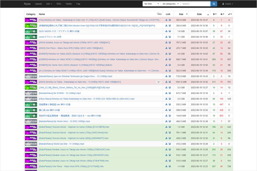Download torrent file for World Dai Star 11
This screenshot has height=171, width=257.
point(166,144)
